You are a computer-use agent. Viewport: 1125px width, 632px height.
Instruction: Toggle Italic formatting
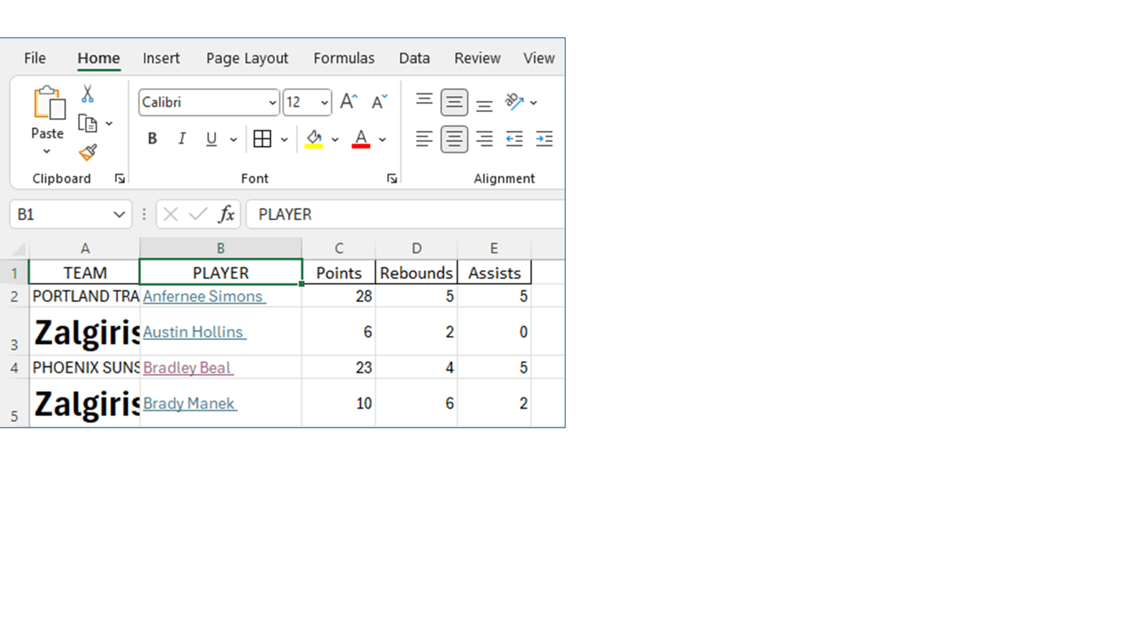coord(182,139)
